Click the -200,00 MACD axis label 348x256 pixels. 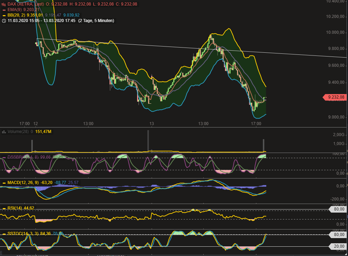(337, 199)
